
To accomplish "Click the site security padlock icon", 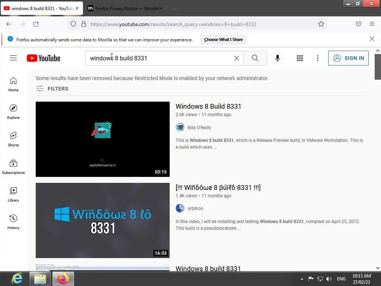I will tap(84, 24).
